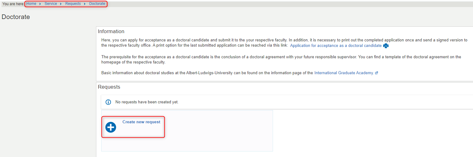Click the breadcrumb arrow after Home
Image resolution: width=473 pixels, height=157 pixels.
[x=40, y=4]
